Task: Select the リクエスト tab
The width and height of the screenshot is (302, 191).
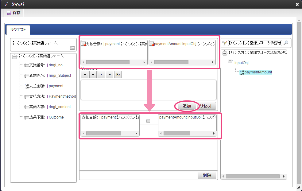Action: (x=18, y=30)
